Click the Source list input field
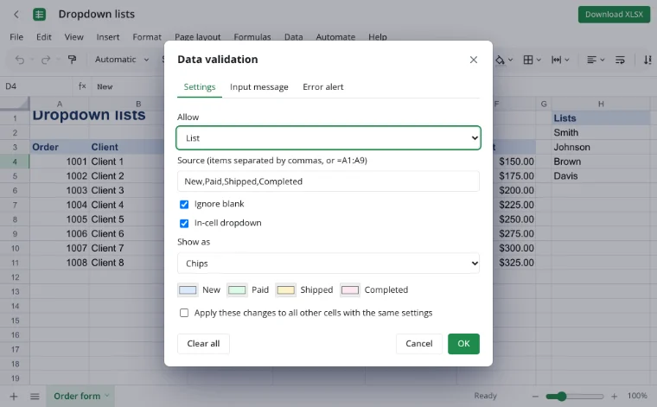657x407 pixels. pyautogui.click(x=328, y=181)
